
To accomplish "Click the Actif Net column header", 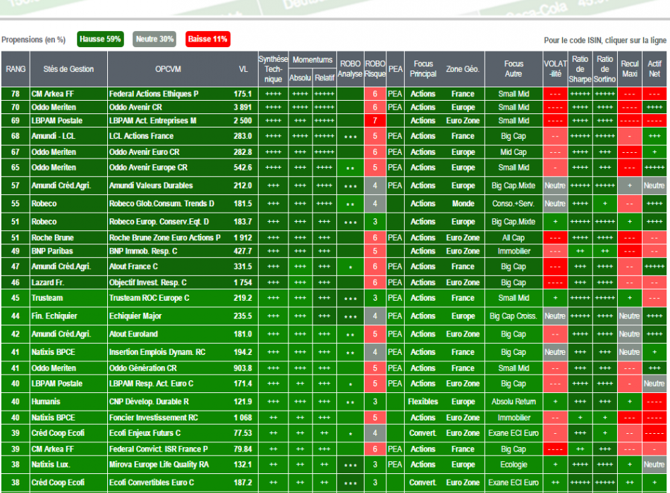I will click(654, 69).
